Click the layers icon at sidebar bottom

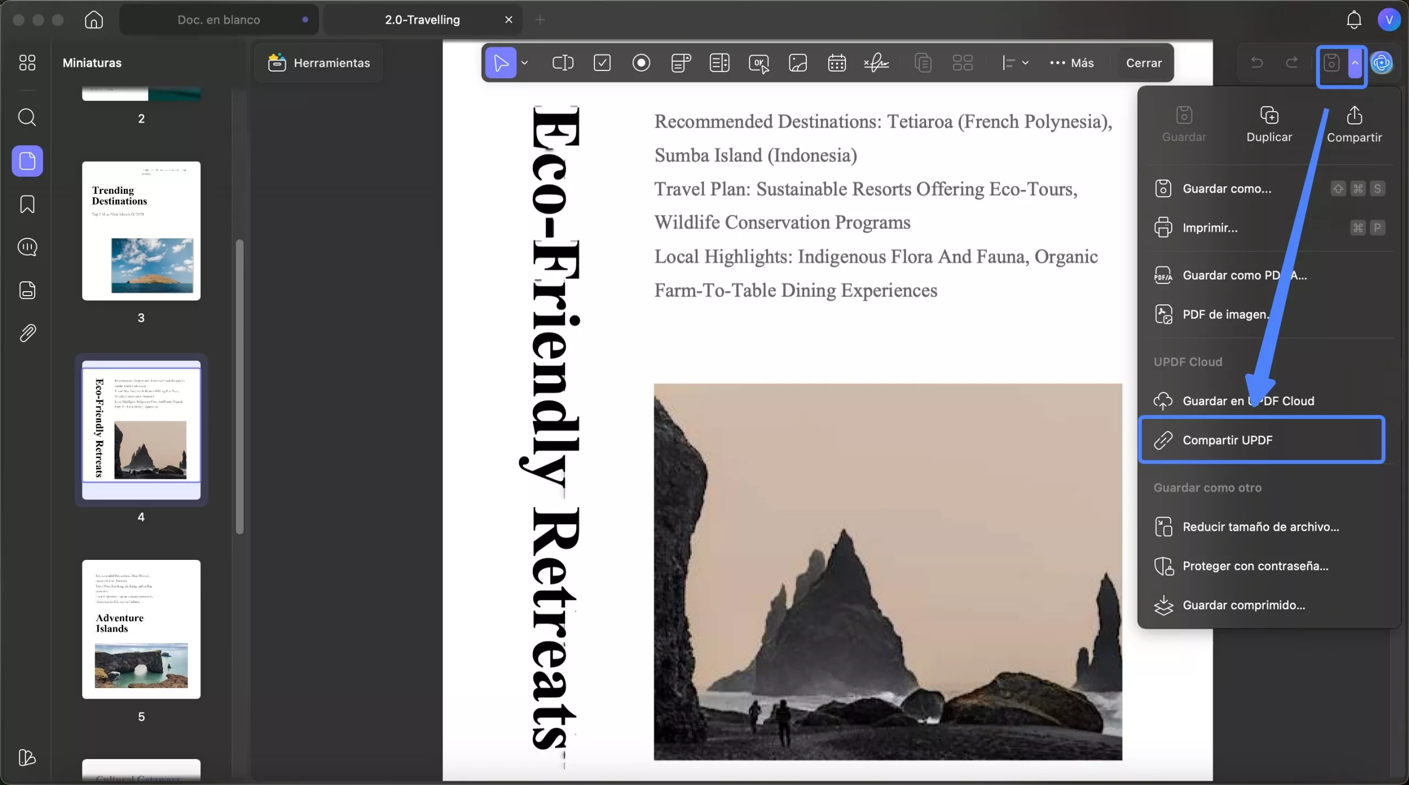click(x=27, y=758)
